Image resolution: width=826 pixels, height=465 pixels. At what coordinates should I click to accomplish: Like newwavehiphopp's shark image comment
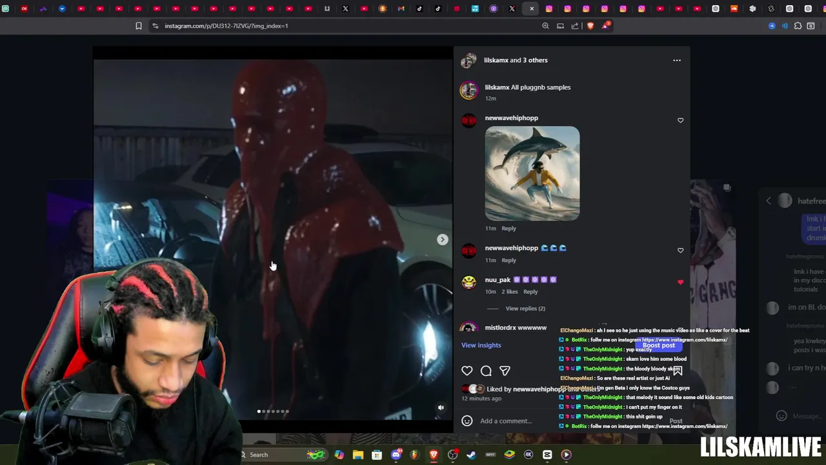[680, 120]
